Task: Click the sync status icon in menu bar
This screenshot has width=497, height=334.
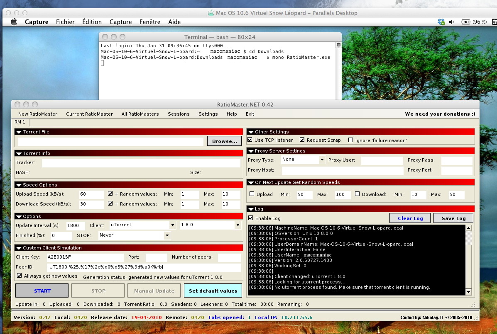Action: click(x=441, y=22)
